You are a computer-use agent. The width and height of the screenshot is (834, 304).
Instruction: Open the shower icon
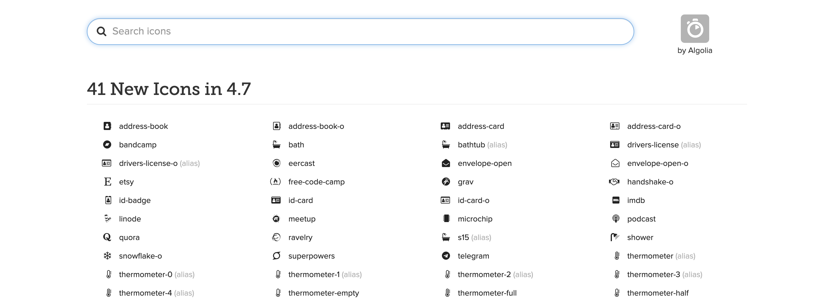coord(615,237)
